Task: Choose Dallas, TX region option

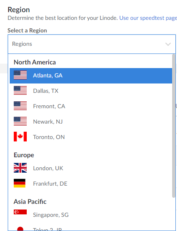Action: click(91, 91)
